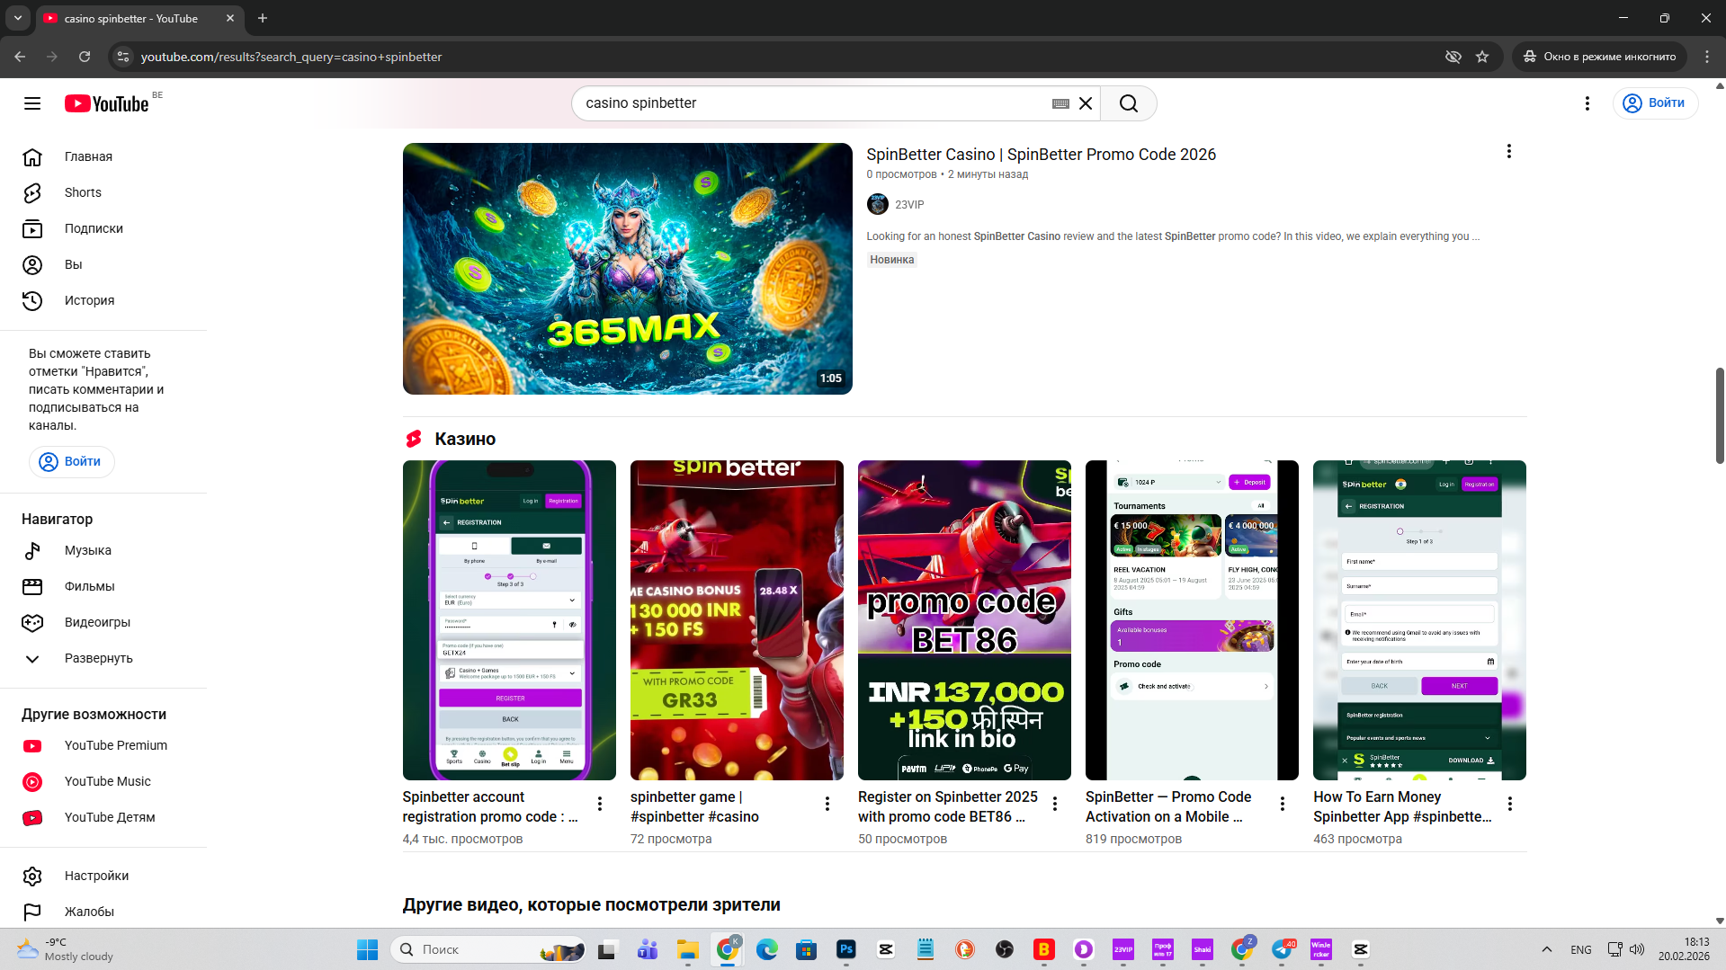Bookmark this page with the star icon
This screenshot has height=970, width=1726.
point(1482,57)
